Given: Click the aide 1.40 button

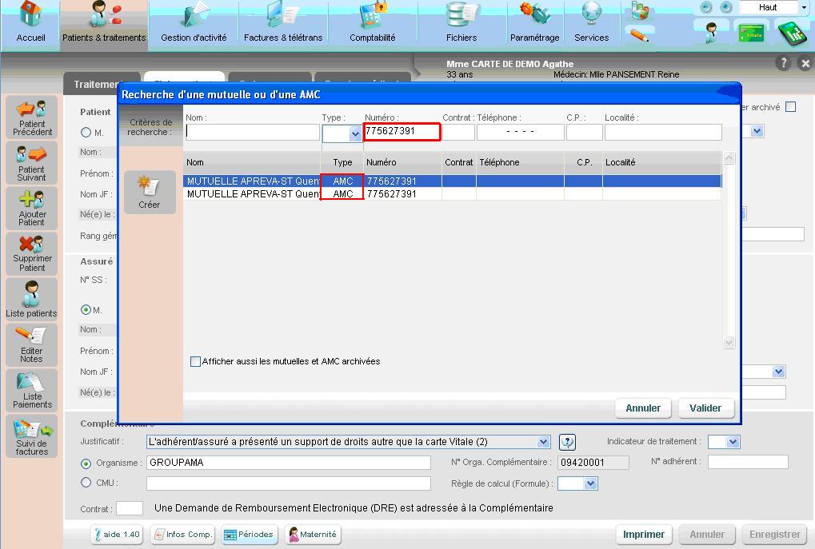Looking at the screenshot, I should tap(117, 535).
